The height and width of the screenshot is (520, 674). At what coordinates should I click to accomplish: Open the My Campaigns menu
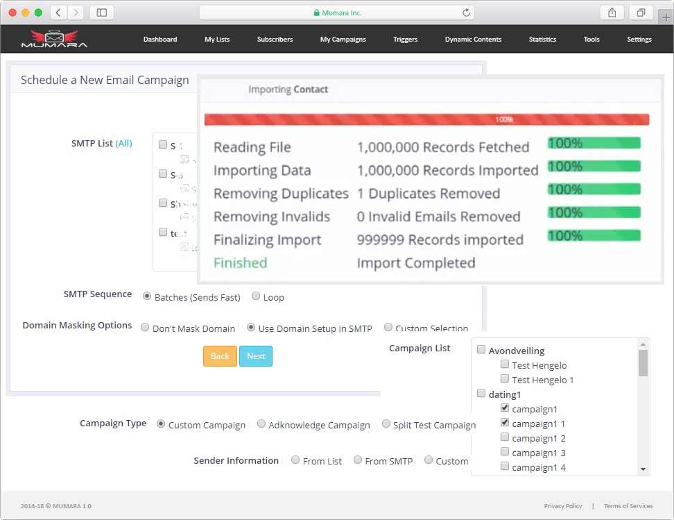pos(343,40)
